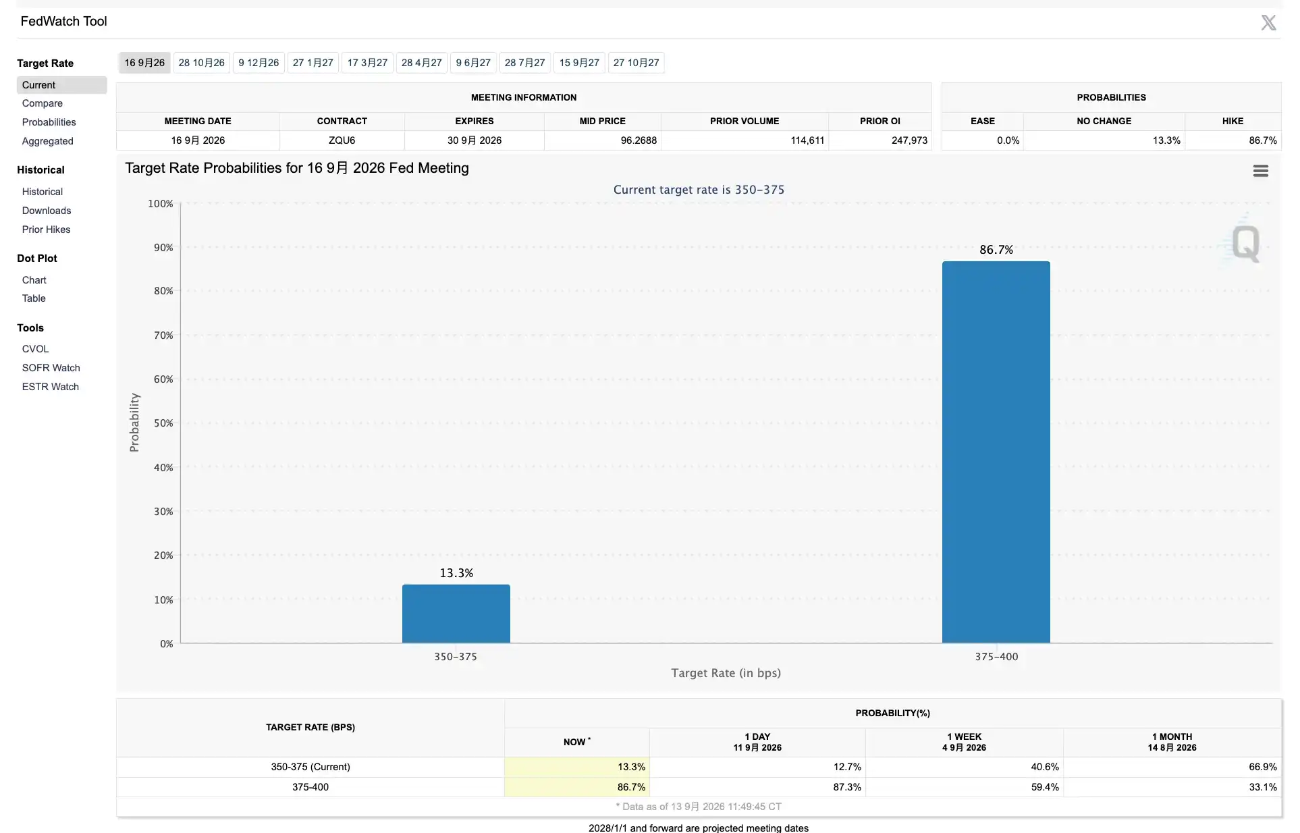This screenshot has height=833, width=1300.
Task: Open Current under Target Rate
Action: (x=62, y=85)
